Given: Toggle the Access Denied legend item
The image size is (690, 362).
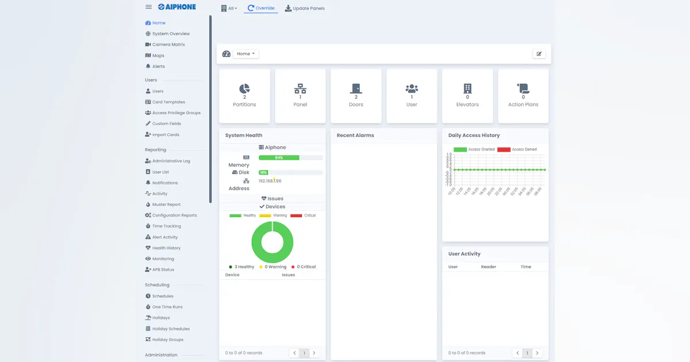Looking at the screenshot, I should click(517, 149).
